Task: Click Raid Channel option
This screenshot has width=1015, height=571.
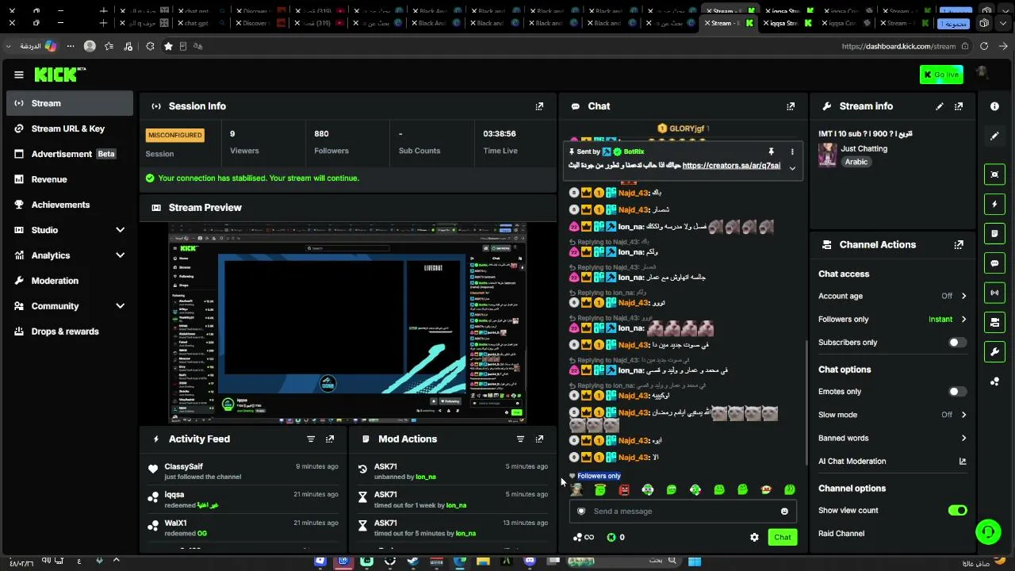Action: [x=841, y=534]
